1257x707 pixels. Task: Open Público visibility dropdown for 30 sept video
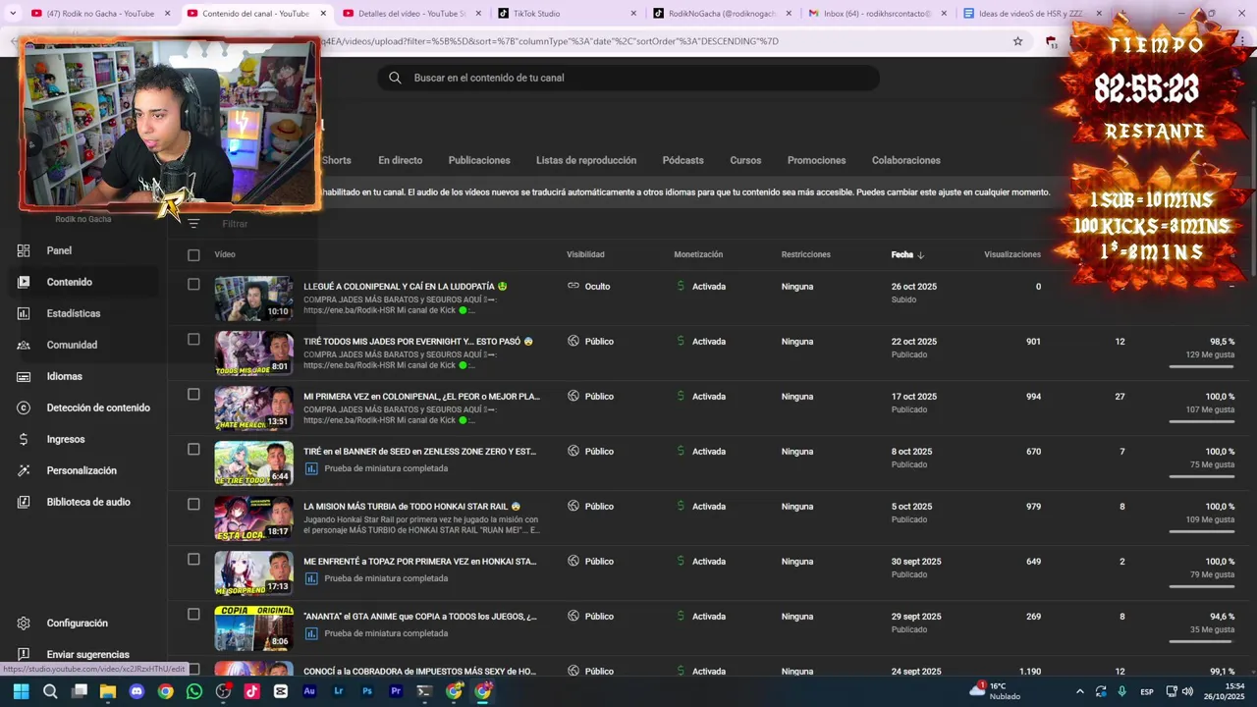(x=590, y=561)
